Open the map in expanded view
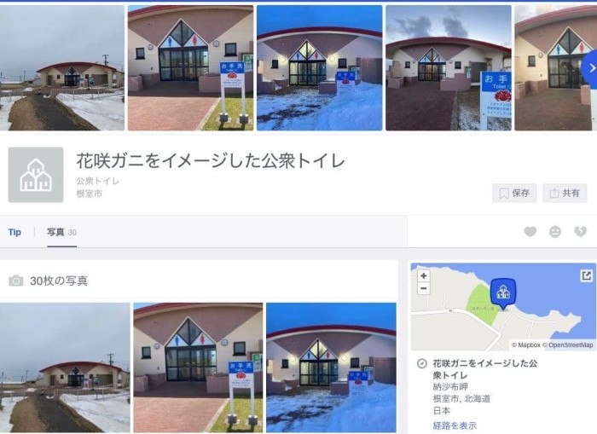Image resolution: width=597 pixels, height=434 pixels. [x=587, y=275]
